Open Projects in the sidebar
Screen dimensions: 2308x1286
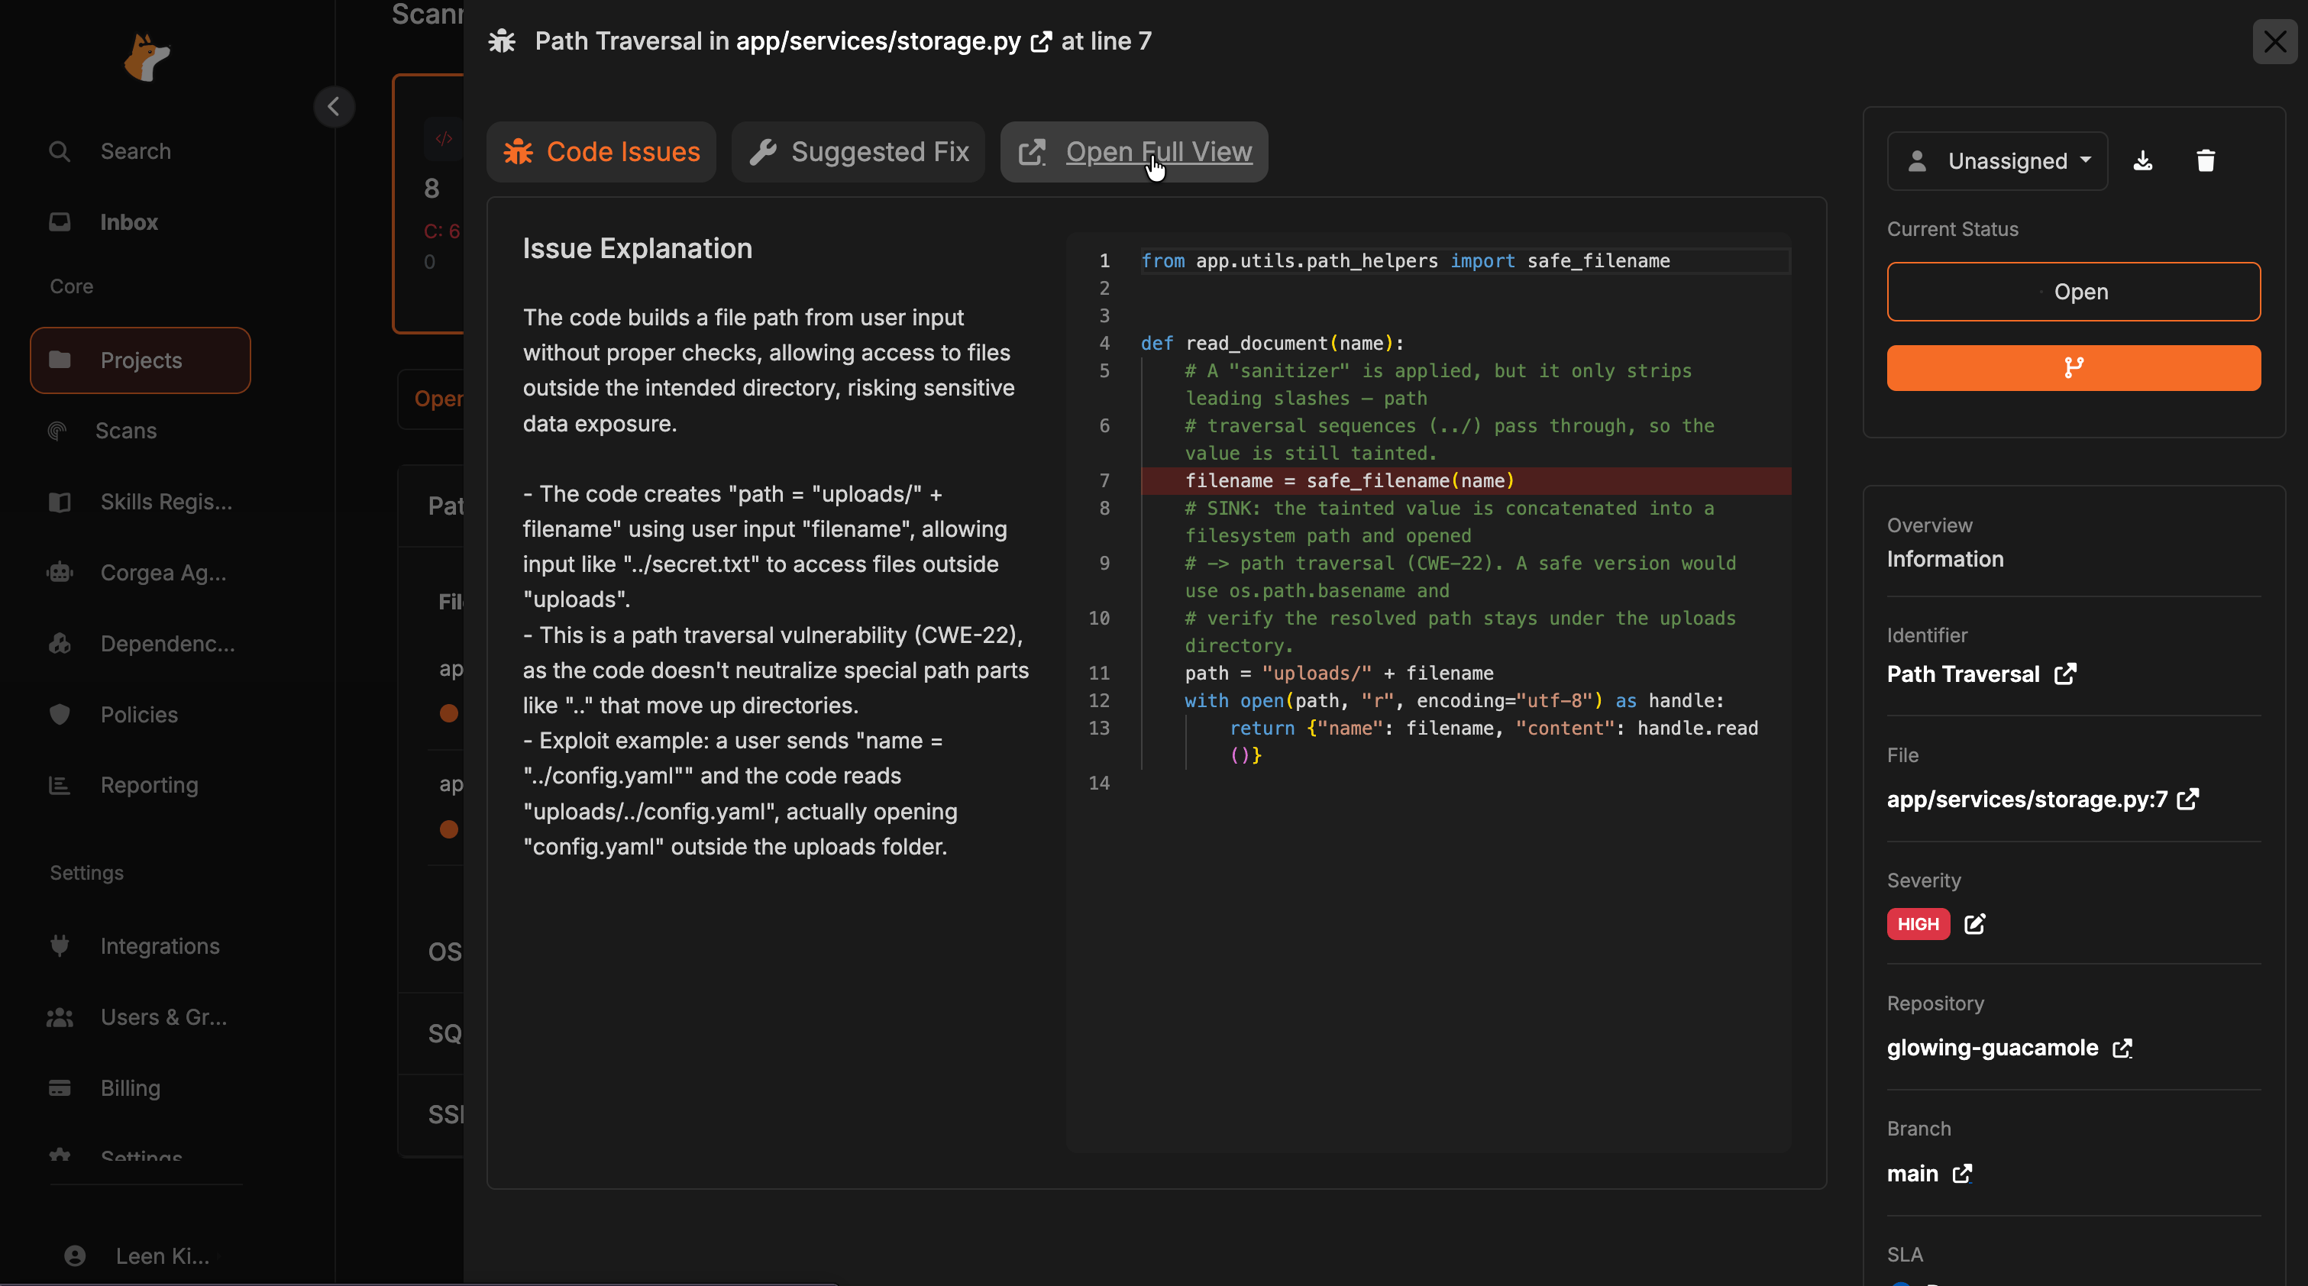point(140,360)
